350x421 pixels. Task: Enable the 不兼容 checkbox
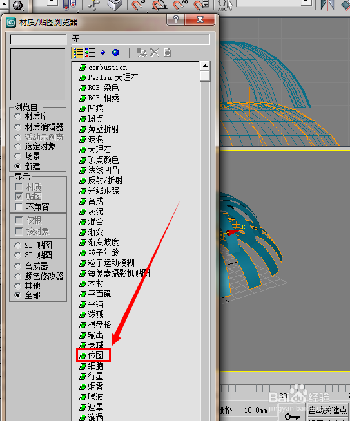tap(19, 207)
